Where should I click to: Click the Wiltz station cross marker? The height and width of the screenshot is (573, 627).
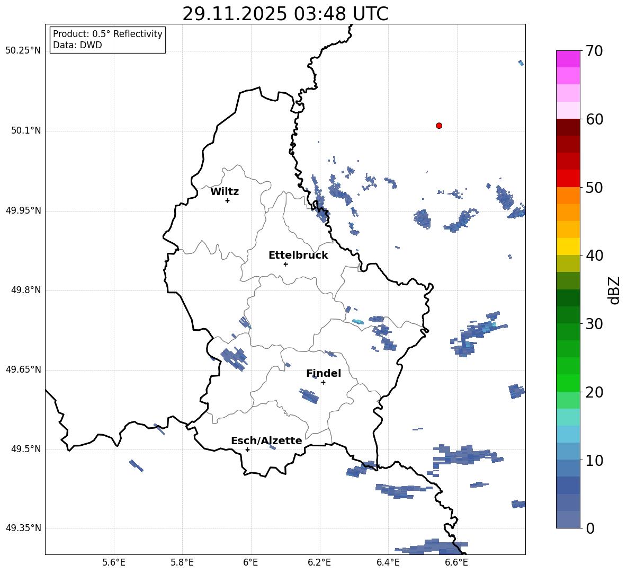pyautogui.click(x=227, y=200)
